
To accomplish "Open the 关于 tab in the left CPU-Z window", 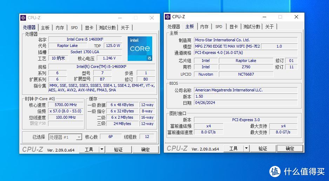I will pos(125,28).
